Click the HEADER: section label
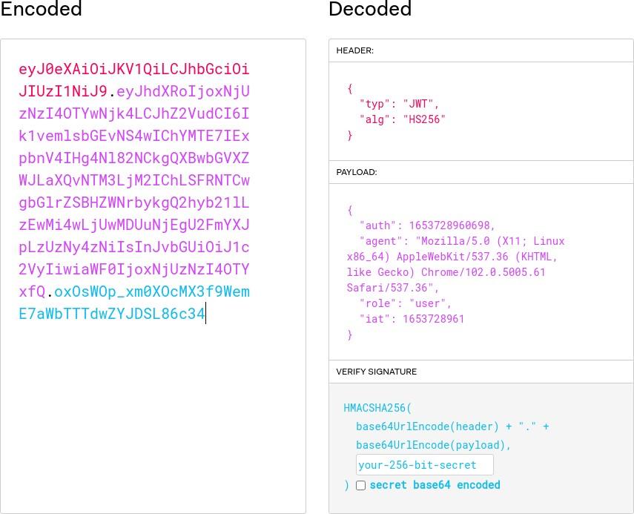634x514 pixels. point(354,50)
